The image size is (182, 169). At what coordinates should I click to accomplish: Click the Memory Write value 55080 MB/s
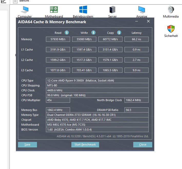pos(84,39)
